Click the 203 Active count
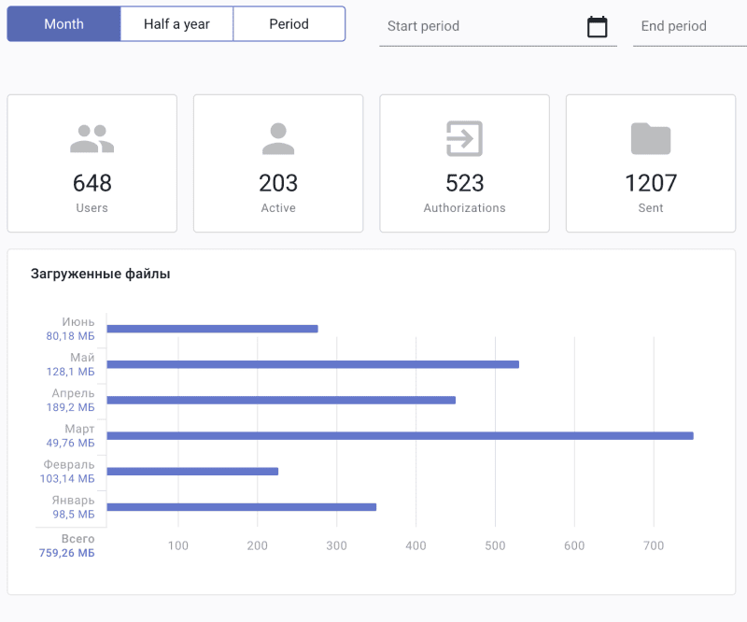 tap(278, 183)
